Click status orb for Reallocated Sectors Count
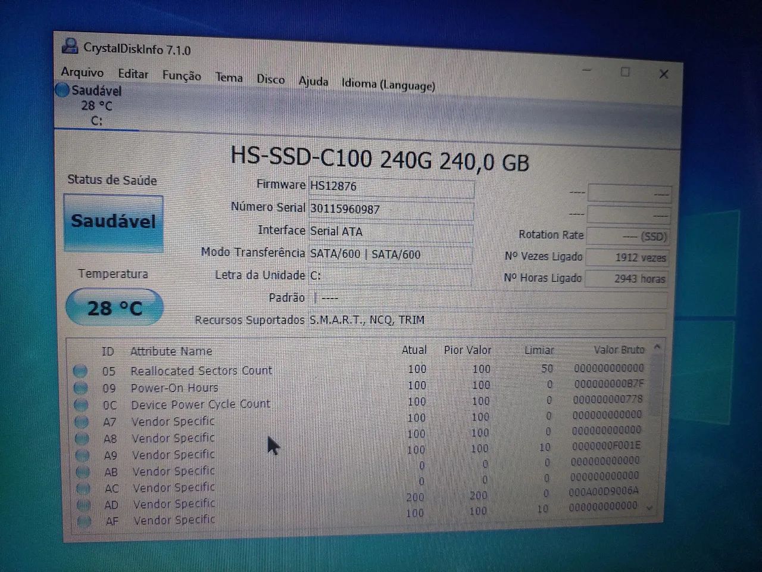 [x=80, y=371]
